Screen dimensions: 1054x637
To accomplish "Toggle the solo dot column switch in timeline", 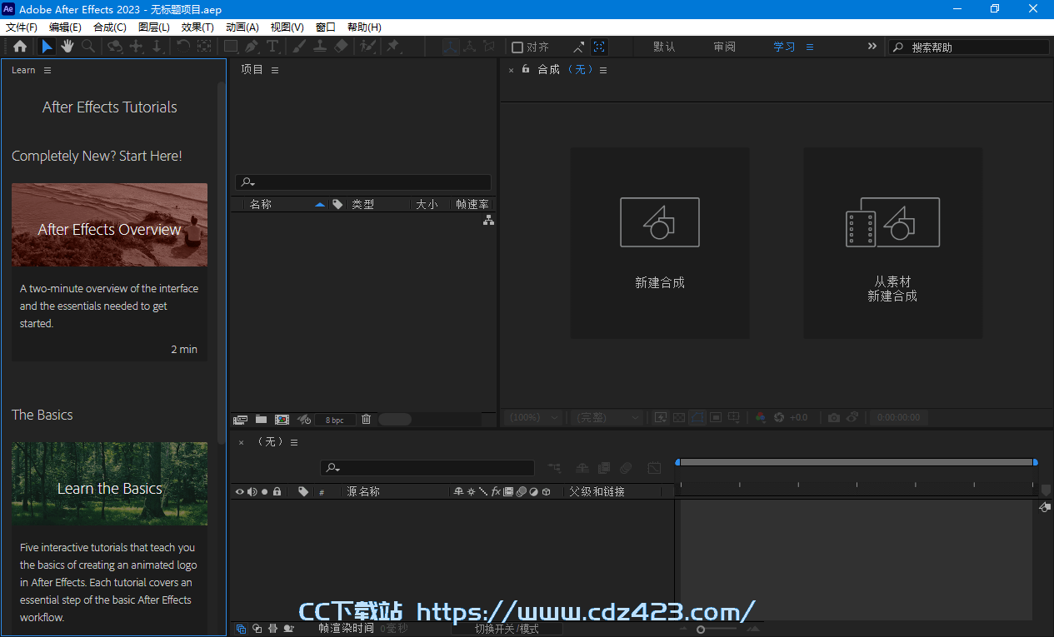I will [x=265, y=492].
